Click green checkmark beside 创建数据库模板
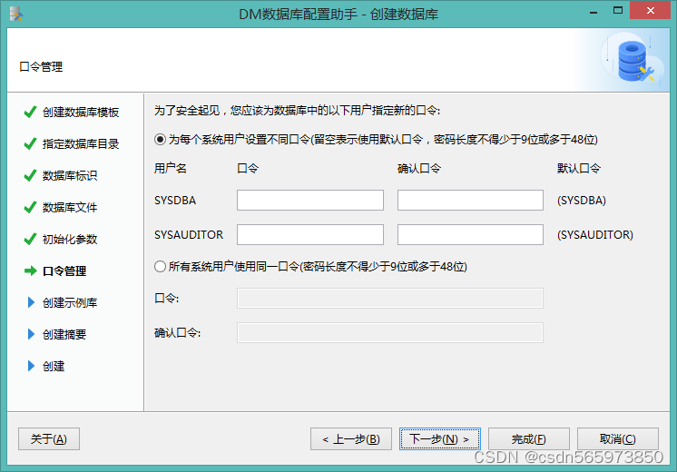The height and width of the screenshot is (472, 677). tap(30, 112)
